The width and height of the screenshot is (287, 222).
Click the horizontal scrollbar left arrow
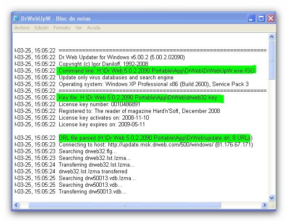point(17,205)
